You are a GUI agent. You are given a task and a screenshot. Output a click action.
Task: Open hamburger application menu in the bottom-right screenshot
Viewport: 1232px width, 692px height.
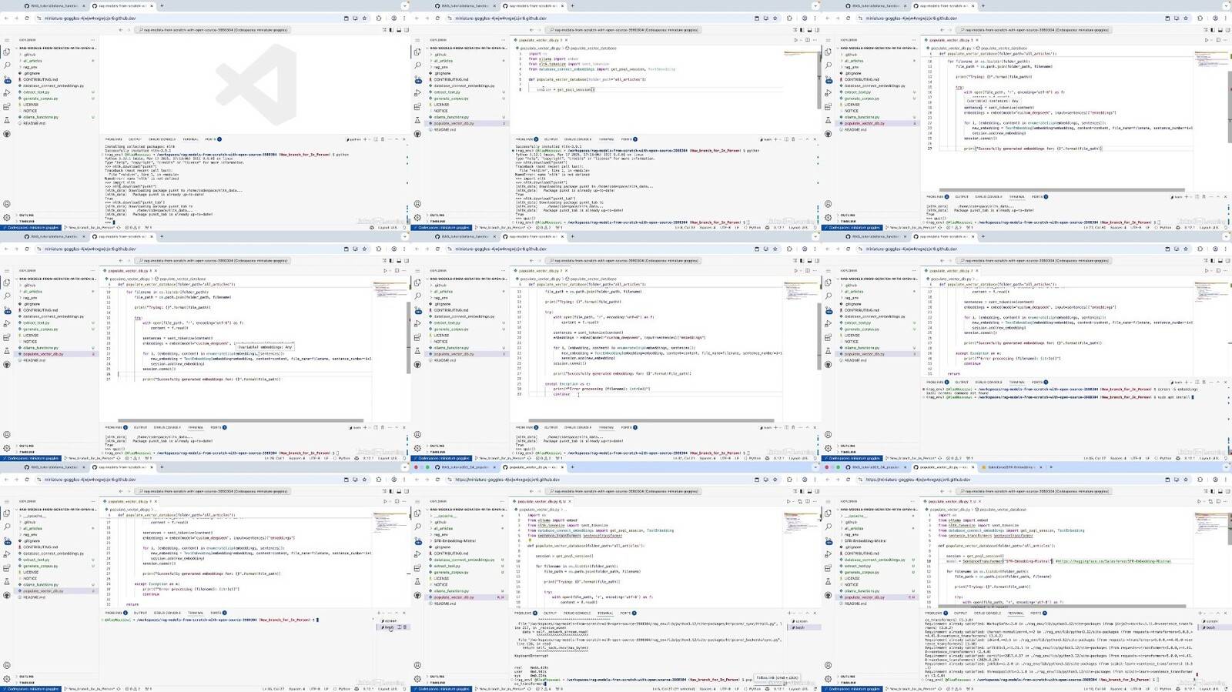pos(828,501)
